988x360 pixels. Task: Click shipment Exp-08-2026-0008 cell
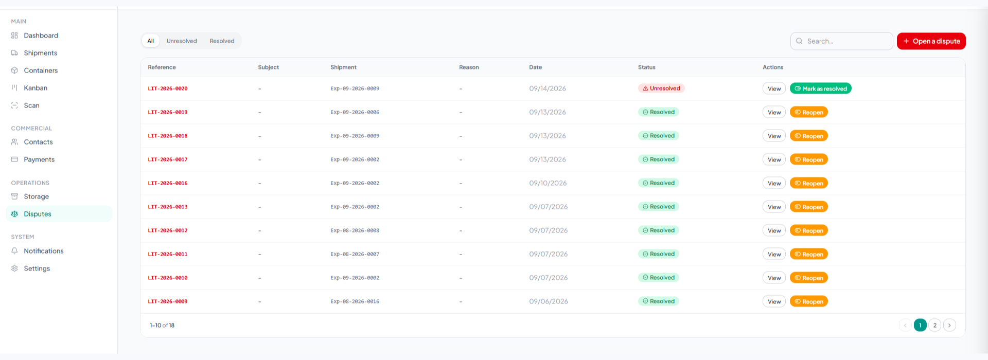pyautogui.click(x=355, y=230)
